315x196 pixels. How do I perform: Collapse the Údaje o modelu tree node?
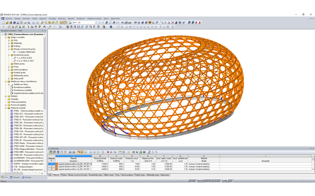click(6, 37)
